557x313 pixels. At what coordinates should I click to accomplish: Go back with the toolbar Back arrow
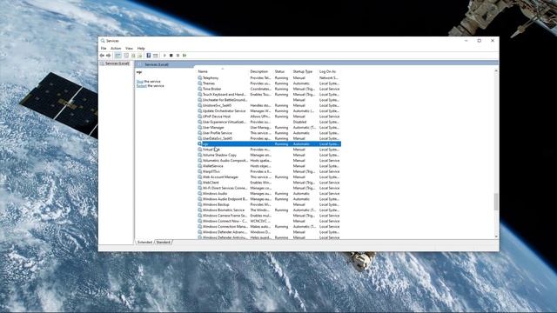coord(103,56)
